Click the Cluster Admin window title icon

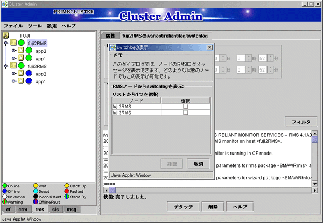(4, 4)
